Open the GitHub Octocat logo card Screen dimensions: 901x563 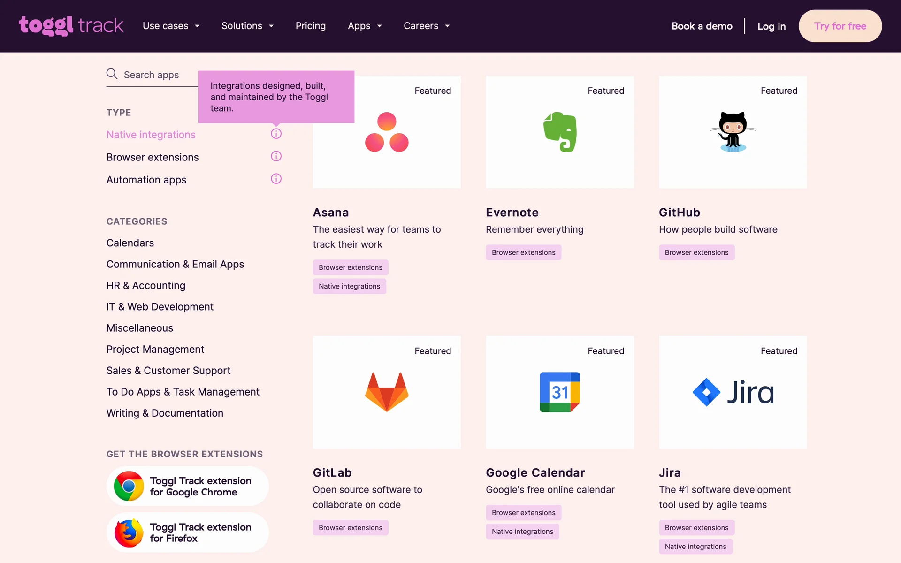(733, 132)
